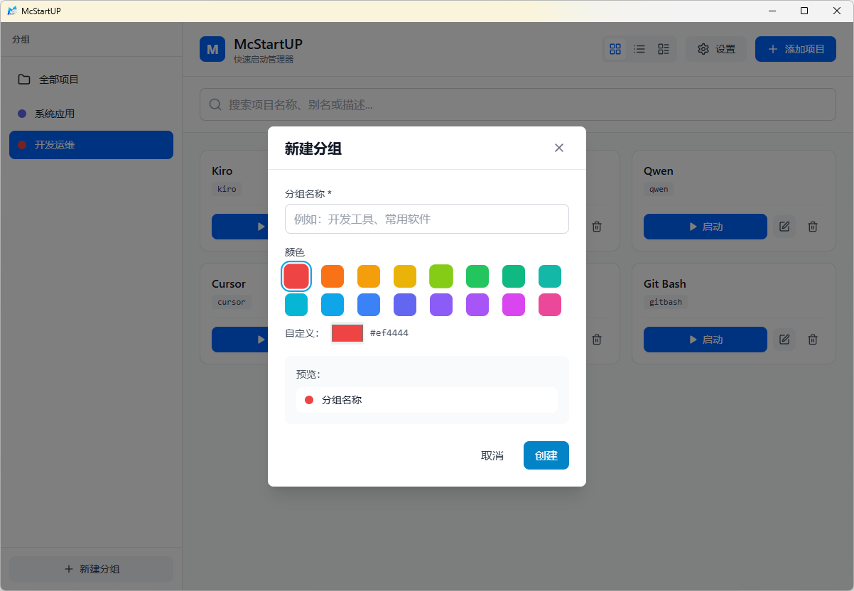Viewport: 854px width, 591px height.
Task: Select the emerald color swatch
Action: [x=514, y=276]
